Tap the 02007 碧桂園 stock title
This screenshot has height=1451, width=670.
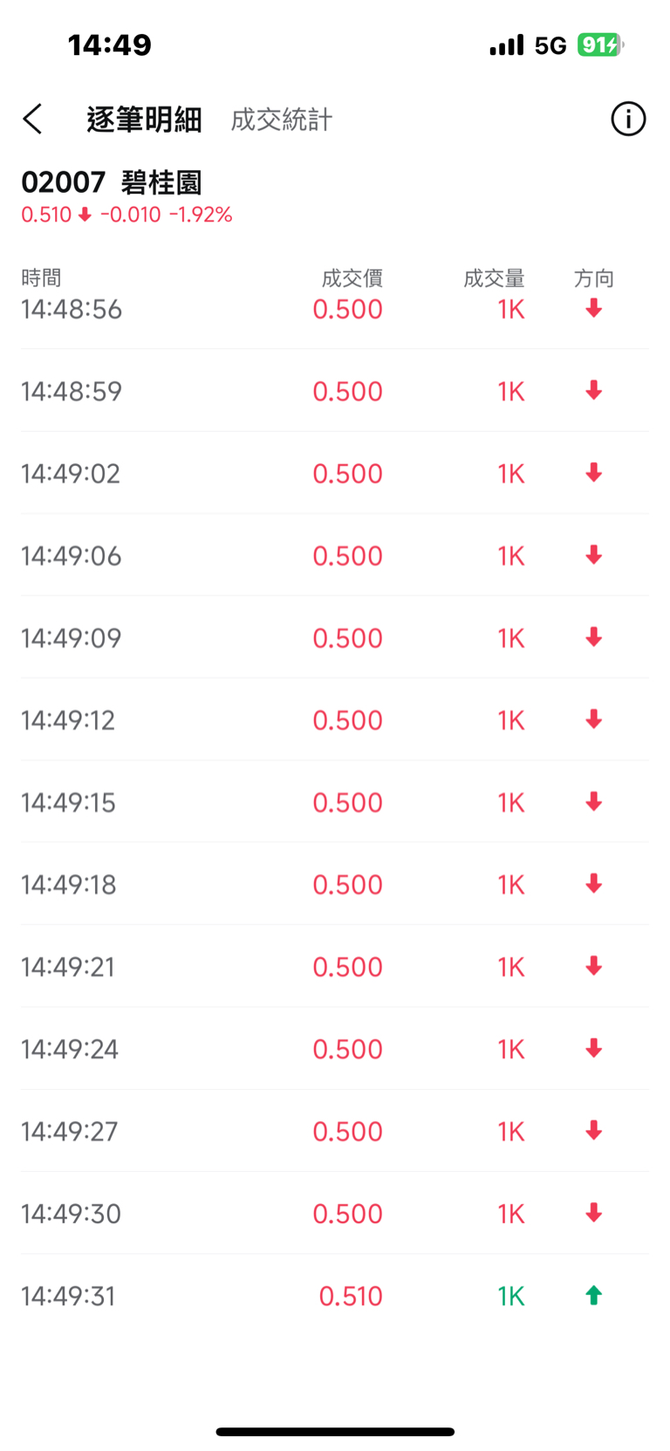pyautogui.click(x=112, y=182)
